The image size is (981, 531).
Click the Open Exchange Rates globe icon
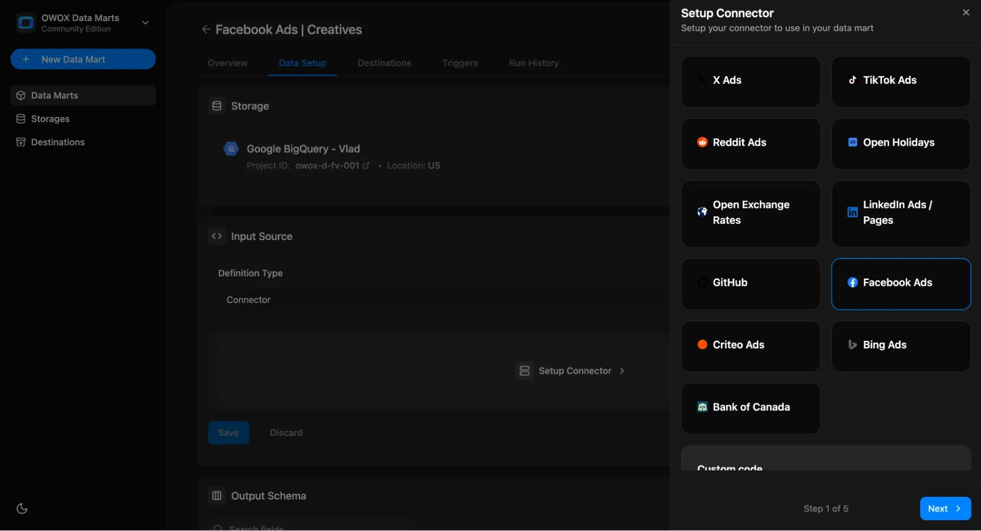tap(702, 212)
